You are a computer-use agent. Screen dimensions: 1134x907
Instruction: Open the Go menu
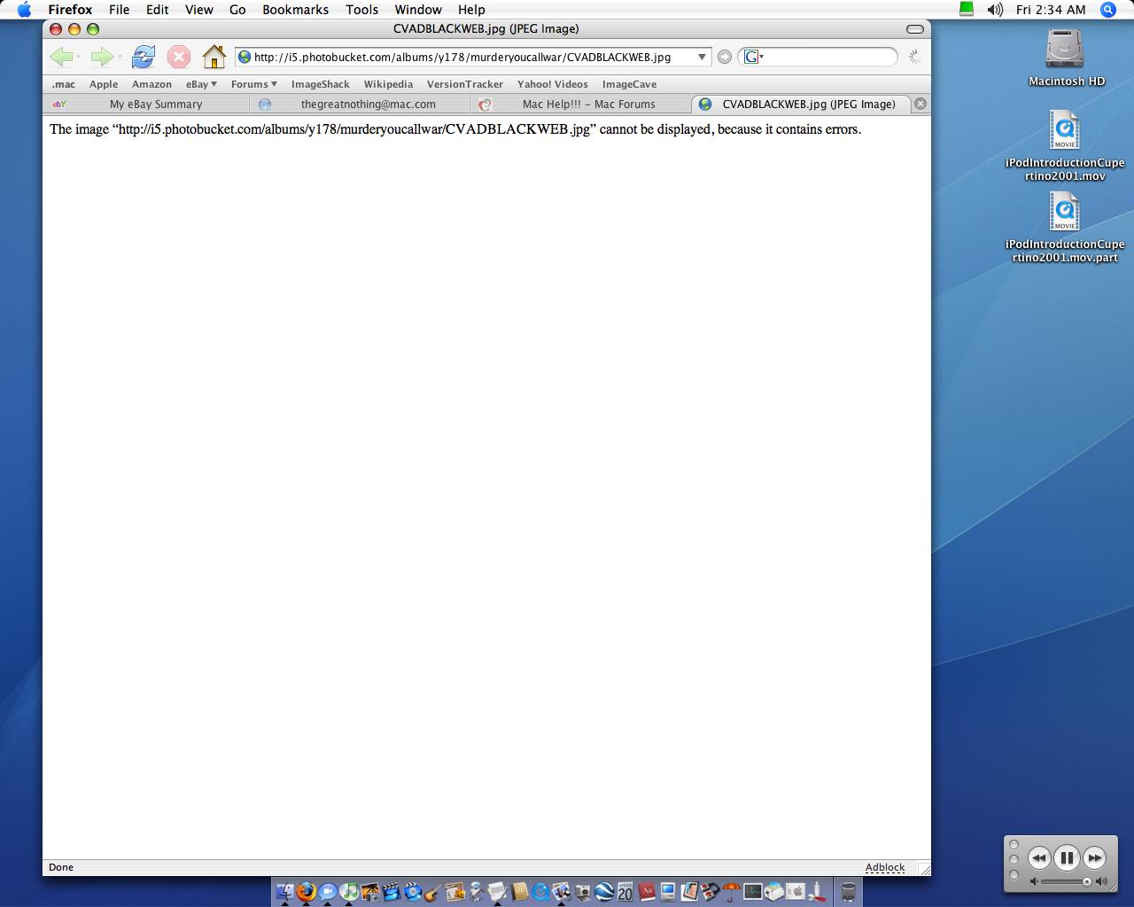pos(237,10)
